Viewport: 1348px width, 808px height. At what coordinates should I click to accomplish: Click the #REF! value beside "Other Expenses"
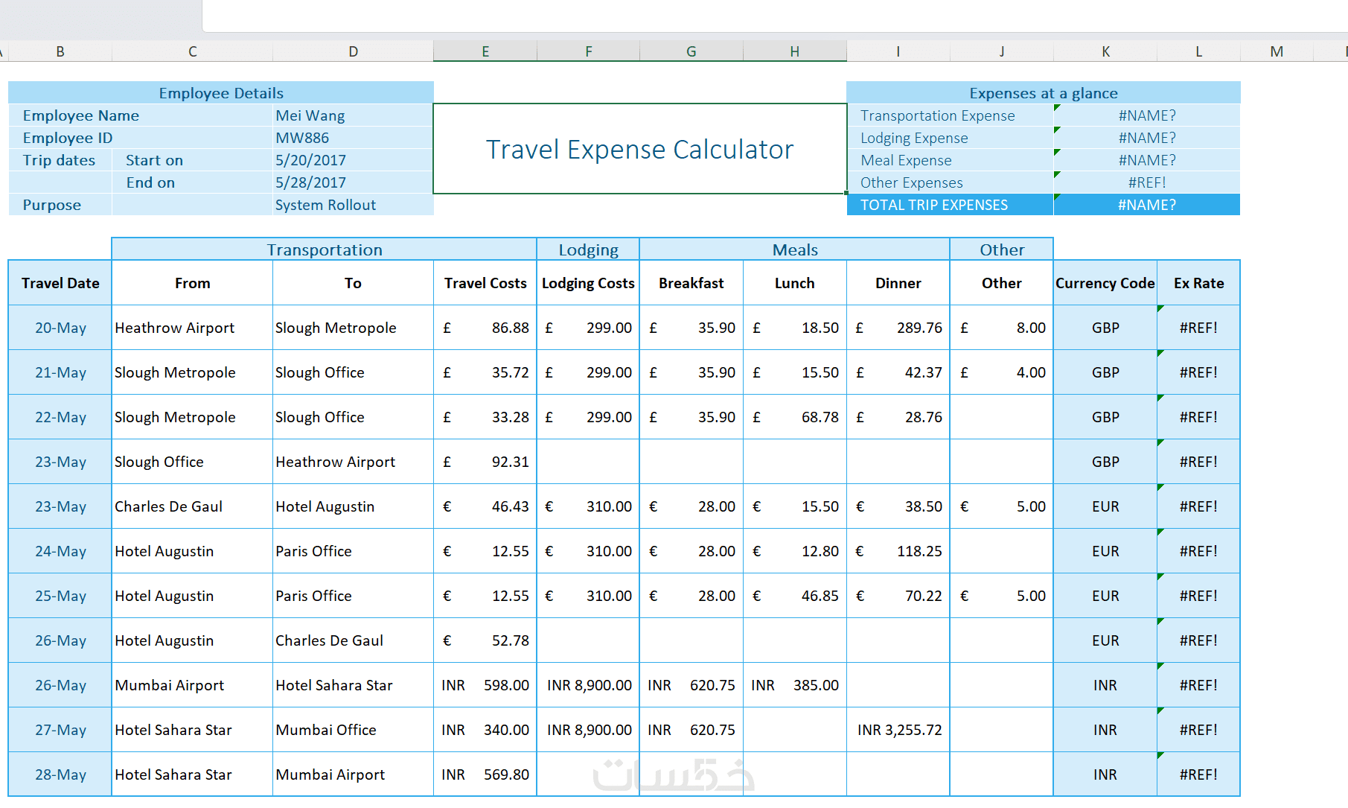click(x=1147, y=182)
